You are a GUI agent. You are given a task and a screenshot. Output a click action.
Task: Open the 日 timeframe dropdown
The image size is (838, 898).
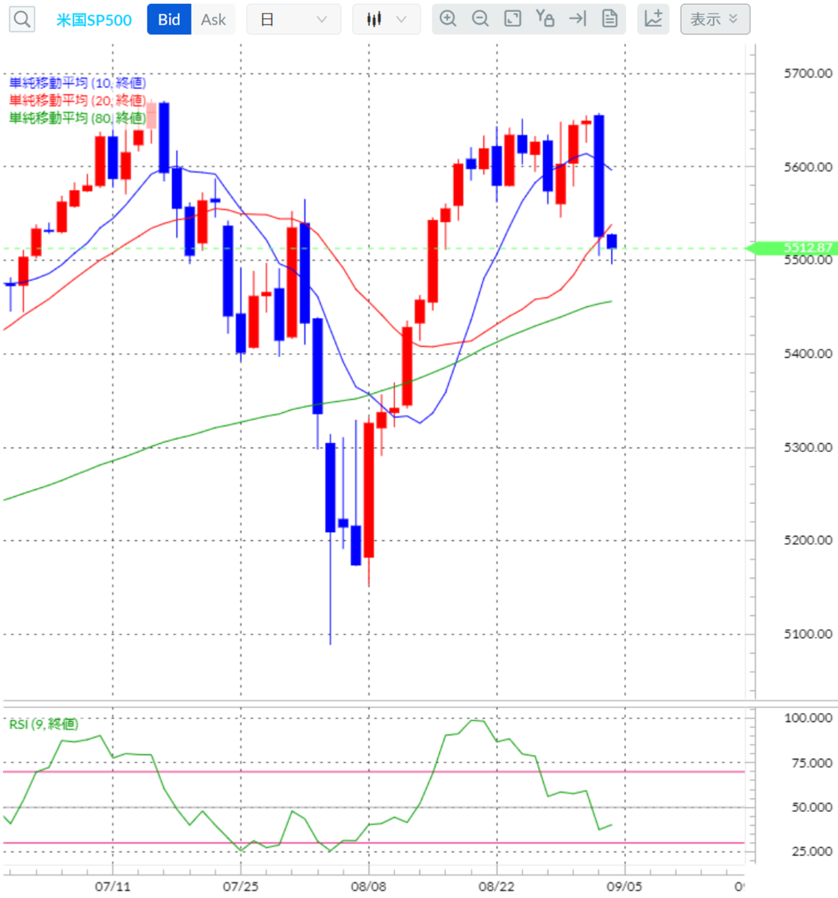(x=293, y=19)
